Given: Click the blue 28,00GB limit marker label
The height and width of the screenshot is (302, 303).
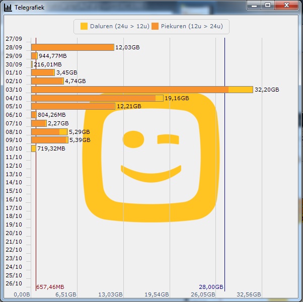Looking at the screenshot, I should 211,287.
